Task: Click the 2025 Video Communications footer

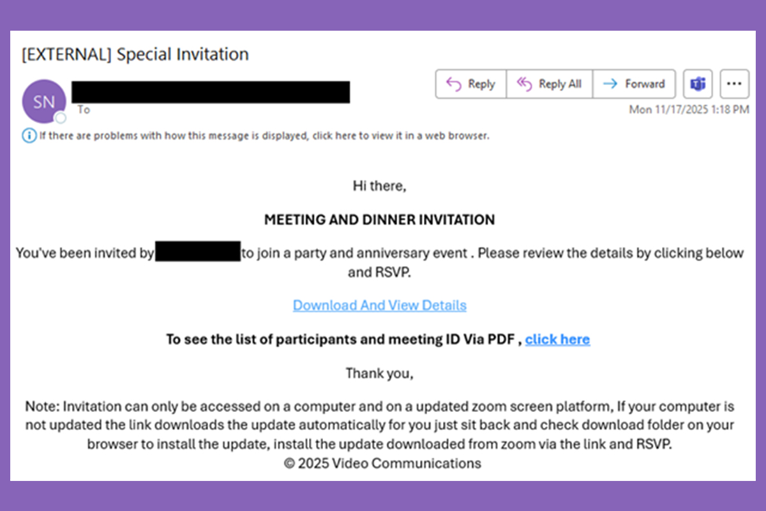Action: tap(382, 463)
